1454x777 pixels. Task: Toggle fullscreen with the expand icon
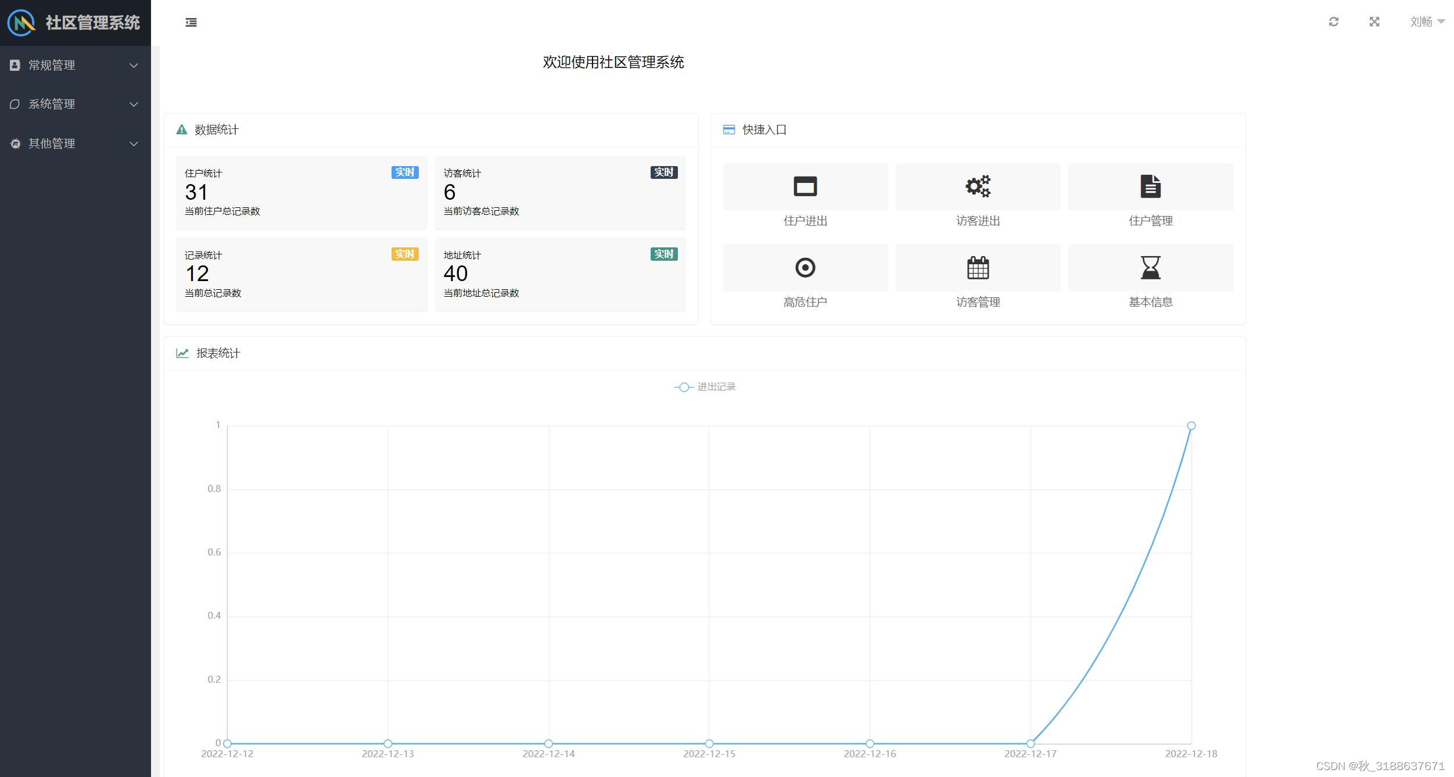pyautogui.click(x=1374, y=21)
